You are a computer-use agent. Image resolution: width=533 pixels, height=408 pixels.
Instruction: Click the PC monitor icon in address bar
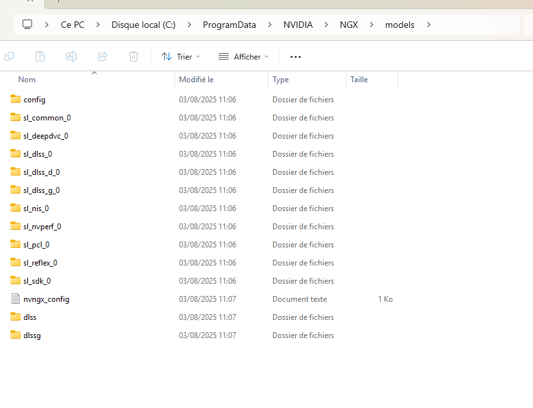tap(27, 25)
